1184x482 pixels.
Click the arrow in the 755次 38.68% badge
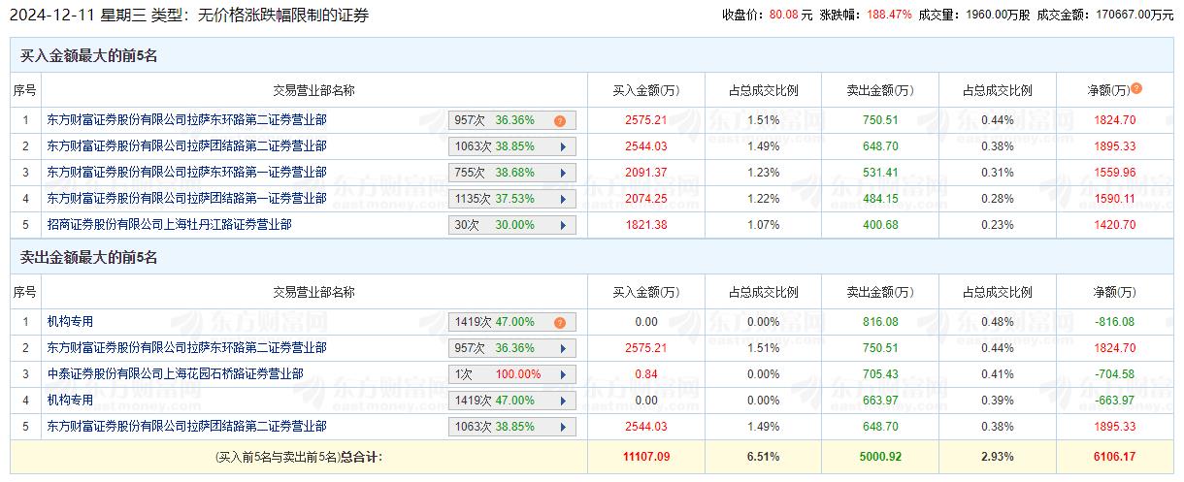[x=562, y=173]
